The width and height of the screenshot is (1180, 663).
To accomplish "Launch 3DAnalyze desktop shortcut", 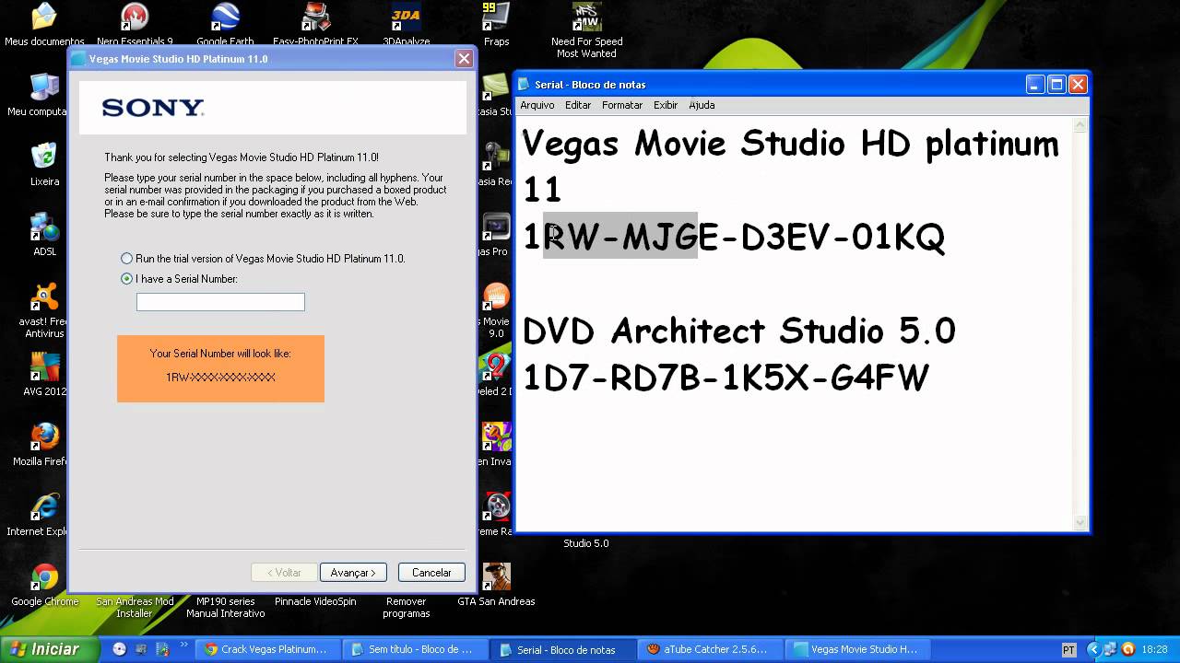I will [406, 24].
